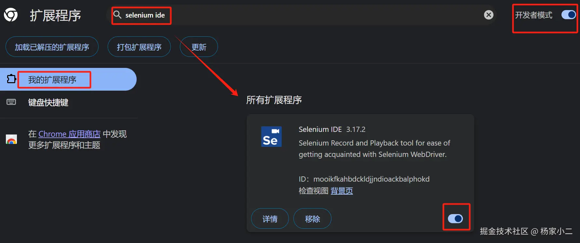Image resolution: width=580 pixels, height=243 pixels.
Task: Open 详情 for Selenium IDE
Action: (270, 219)
